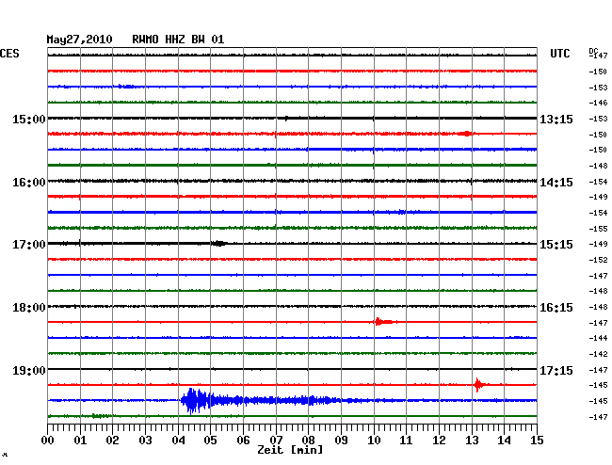The image size is (612, 465).
Task: Click minute tick label 00 on the axis
Action: click(x=48, y=441)
